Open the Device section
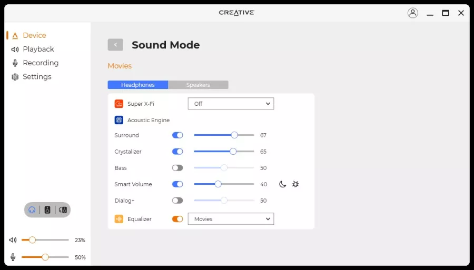The height and width of the screenshot is (270, 474). click(34, 35)
